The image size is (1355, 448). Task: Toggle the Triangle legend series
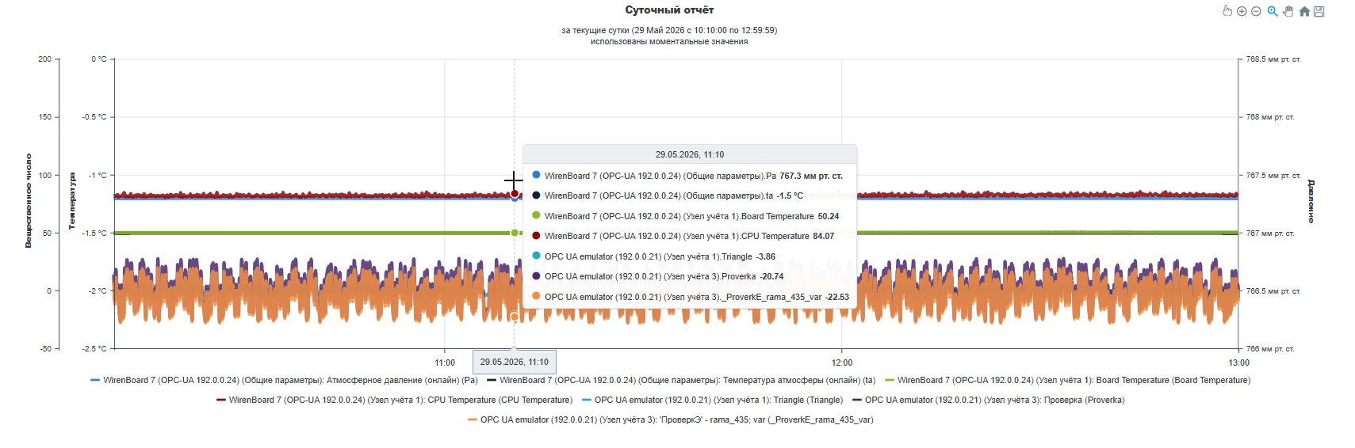(712, 400)
